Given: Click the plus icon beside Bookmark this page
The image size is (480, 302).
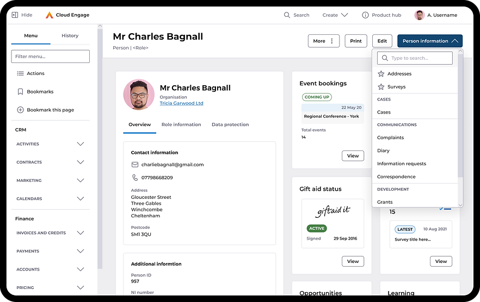Looking at the screenshot, I should pyautogui.click(x=20, y=110).
